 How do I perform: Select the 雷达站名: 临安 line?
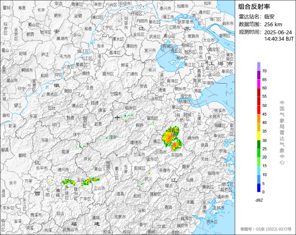(x=256, y=17)
